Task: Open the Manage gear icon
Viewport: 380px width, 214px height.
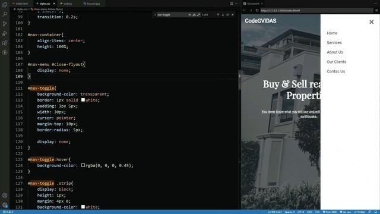Action: coord(5,205)
